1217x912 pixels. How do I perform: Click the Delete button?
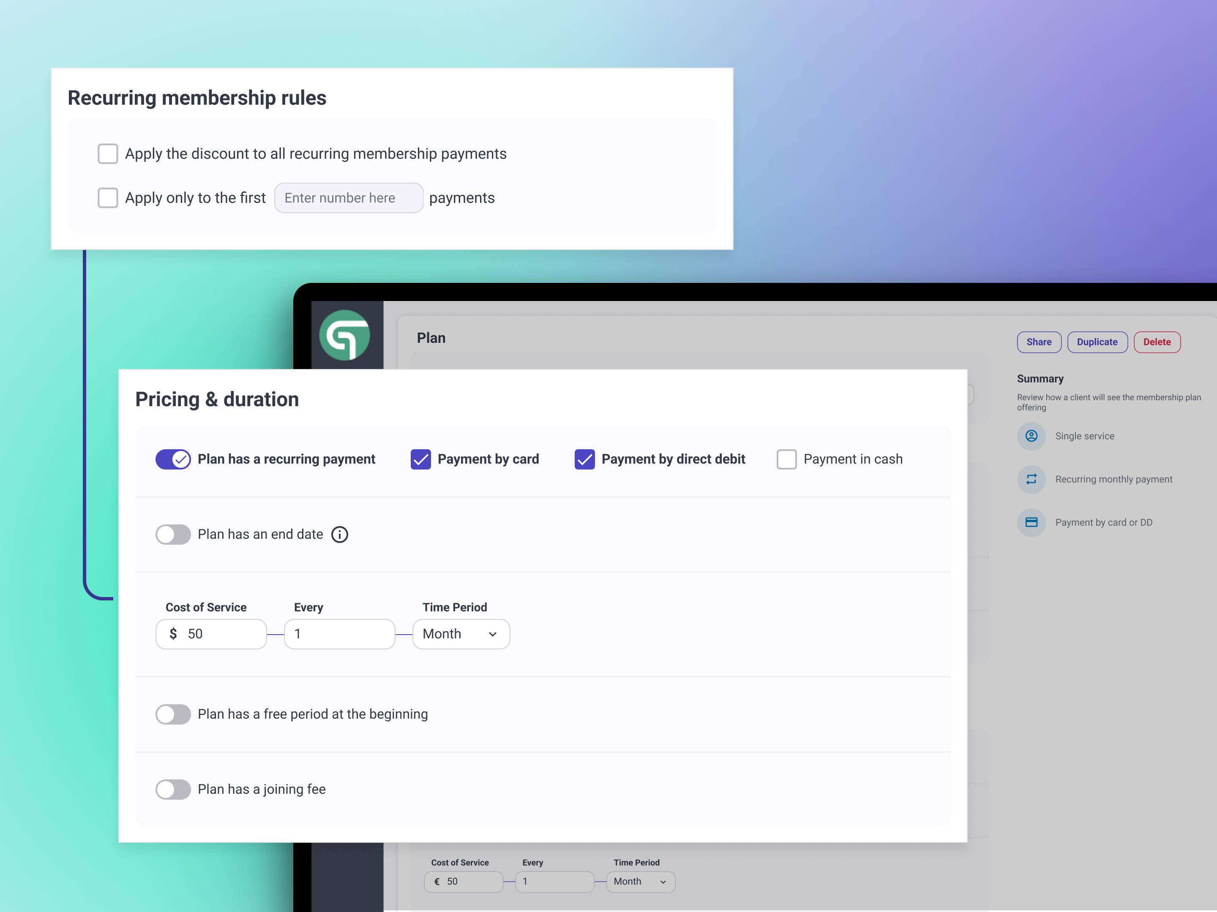click(1157, 341)
